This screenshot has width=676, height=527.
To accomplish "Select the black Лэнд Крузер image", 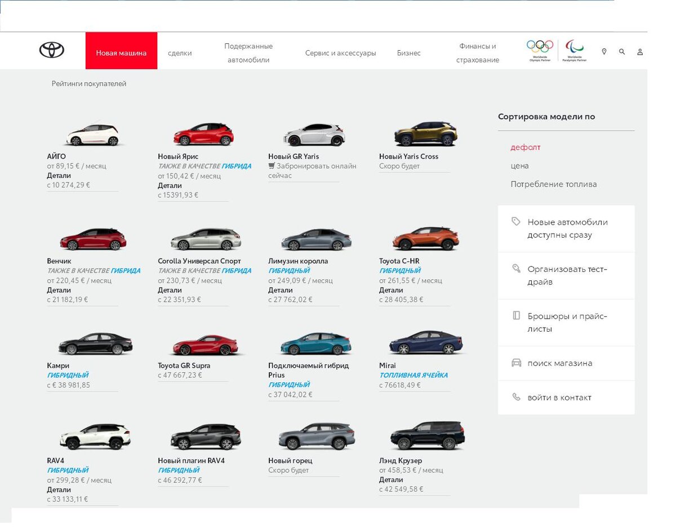I will click(x=427, y=436).
